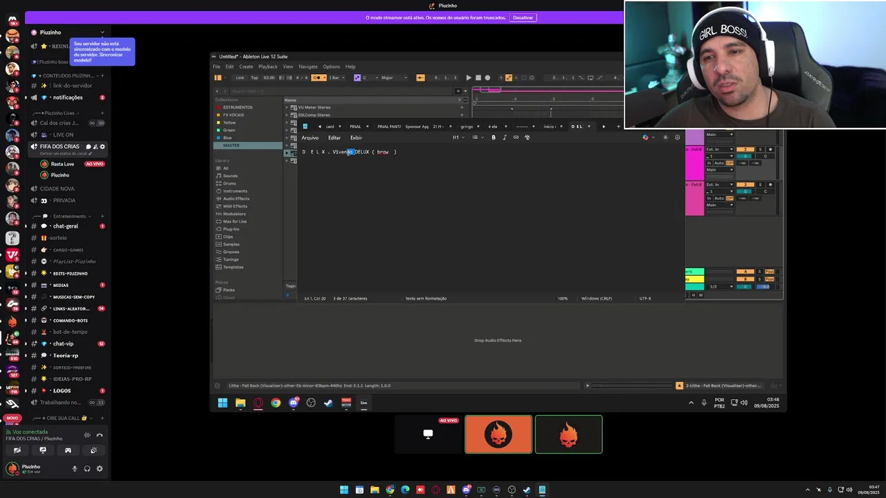Open the 1 Bar quantization dropdown
The image size is (886, 498).
(337, 77)
